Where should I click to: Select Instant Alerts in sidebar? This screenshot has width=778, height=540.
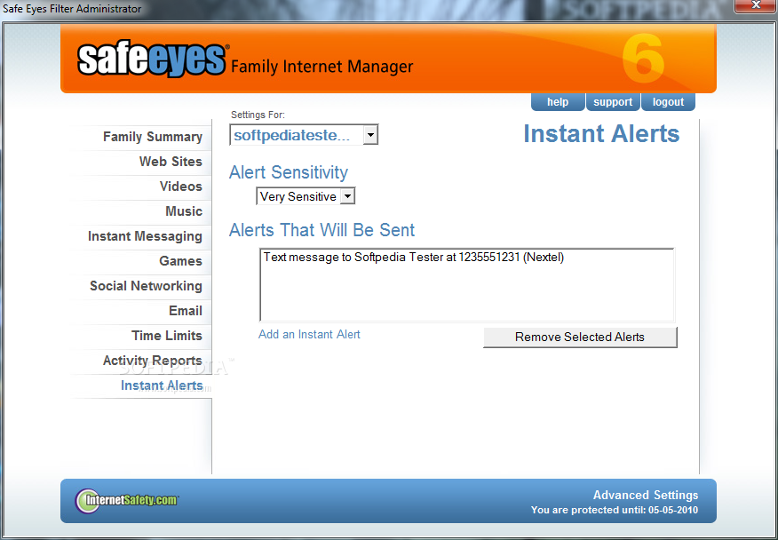pyautogui.click(x=162, y=385)
